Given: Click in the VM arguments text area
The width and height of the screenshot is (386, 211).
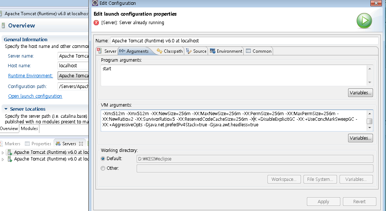Looking at the screenshot, I should [x=234, y=120].
